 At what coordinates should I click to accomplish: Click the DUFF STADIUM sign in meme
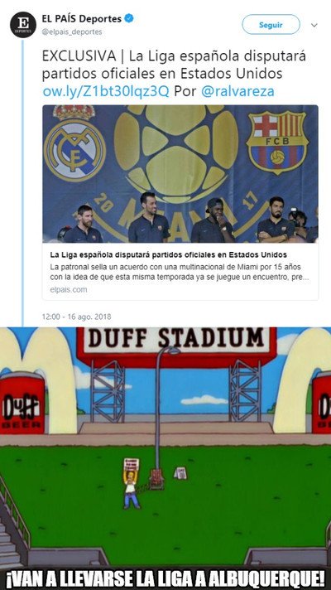click(176, 340)
